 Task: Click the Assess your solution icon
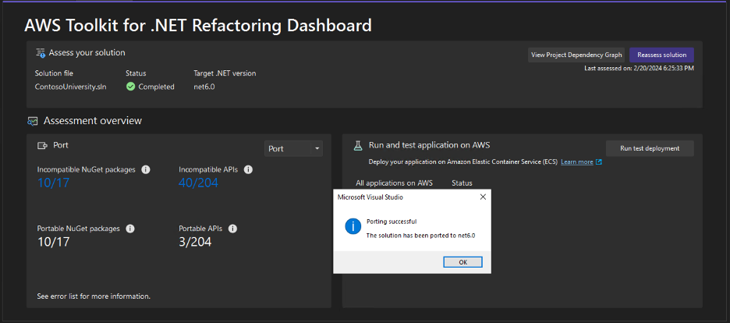(x=41, y=53)
